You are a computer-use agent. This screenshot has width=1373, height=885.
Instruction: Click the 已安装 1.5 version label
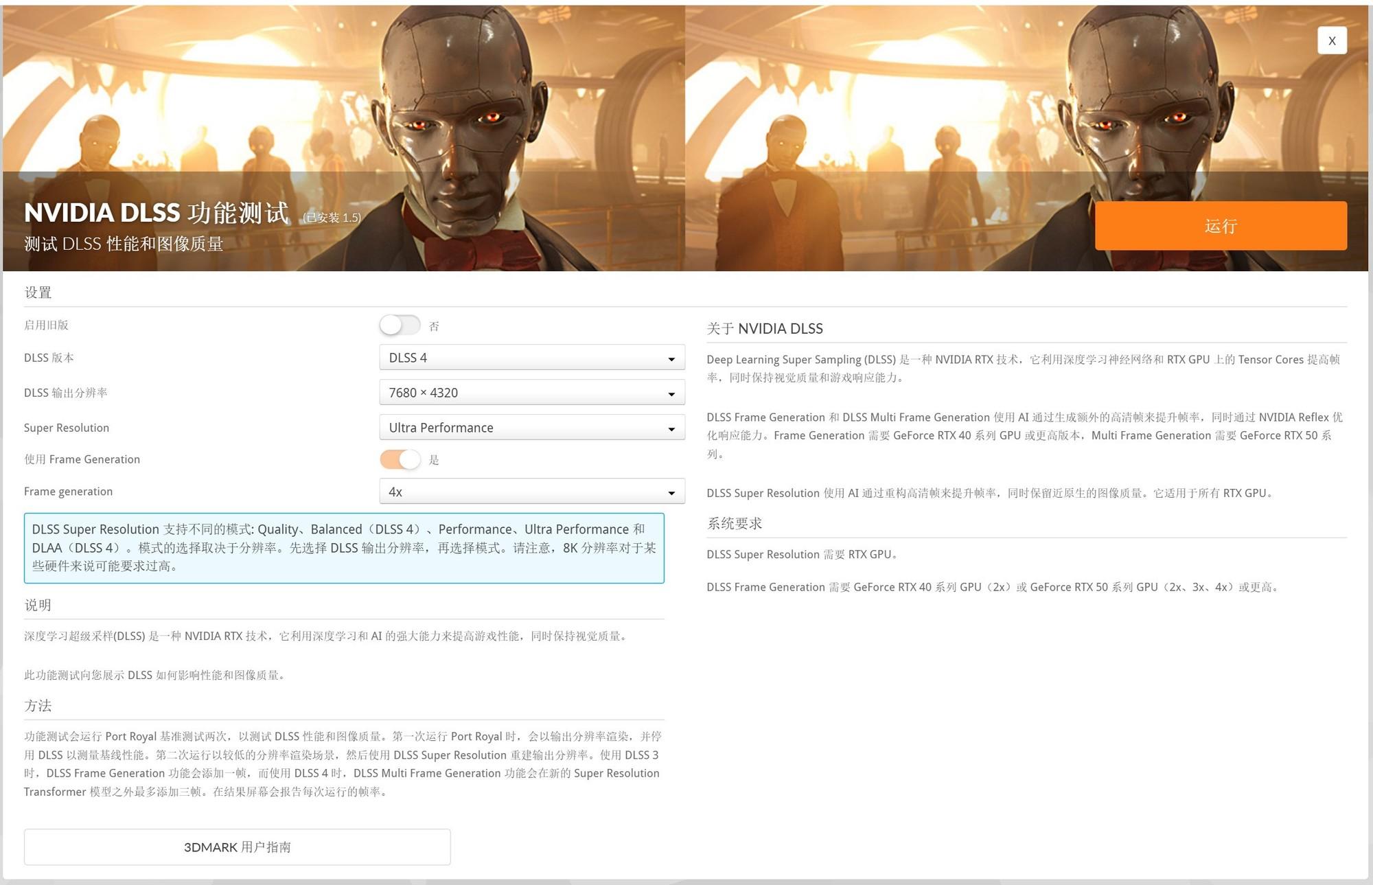pos(332,218)
